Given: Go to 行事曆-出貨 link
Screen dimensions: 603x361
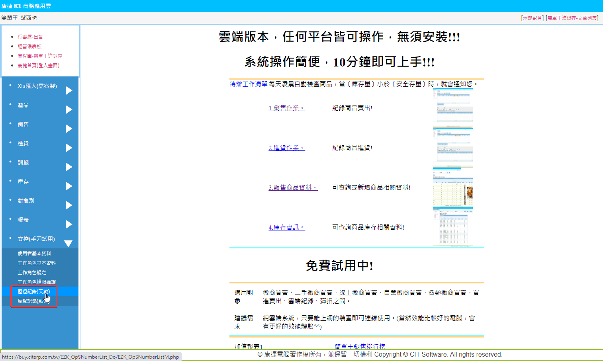Looking at the screenshot, I should [x=30, y=37].
